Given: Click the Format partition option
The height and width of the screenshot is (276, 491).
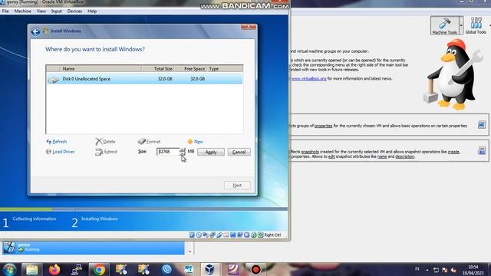Looking at the screenshot, I should click(149, 142).
